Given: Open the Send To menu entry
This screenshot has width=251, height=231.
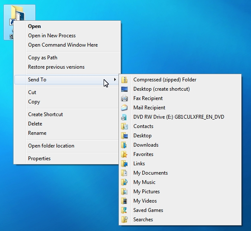Looking at the screenshot, I should coord(67,80).
